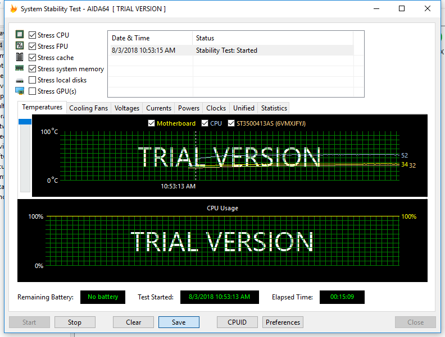Open Preferences
Image resolution: width=445 pixels, height=337 pixels.
[283, 322]
